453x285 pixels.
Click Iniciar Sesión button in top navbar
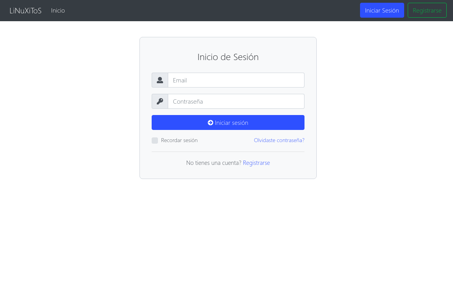click(382, 10)
